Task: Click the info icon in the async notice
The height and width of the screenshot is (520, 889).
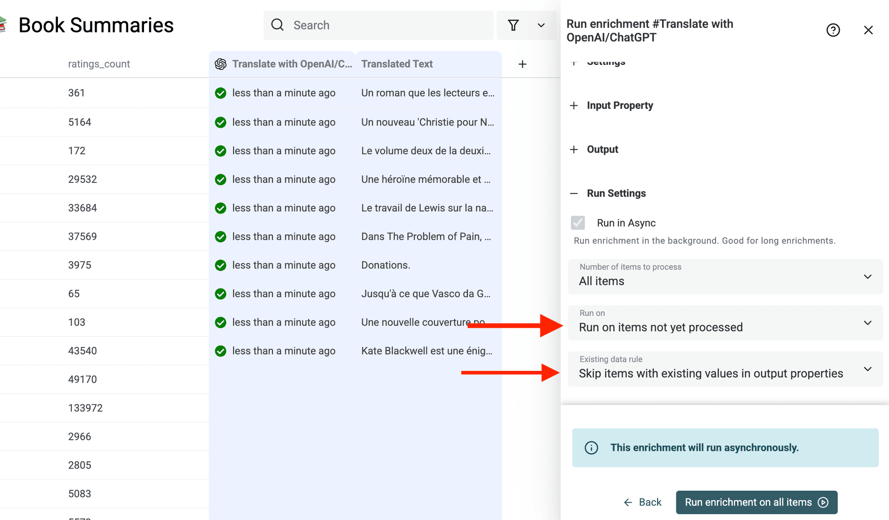Action: click(591, 448)
